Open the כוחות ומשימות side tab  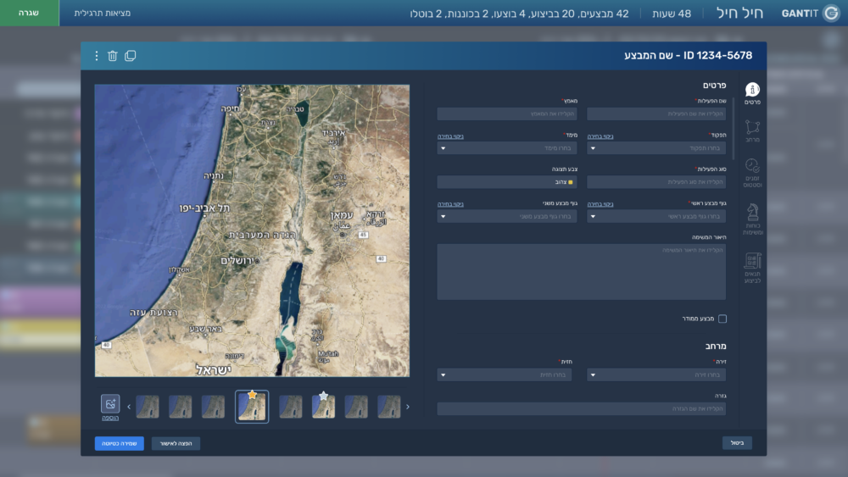[752, 219]
